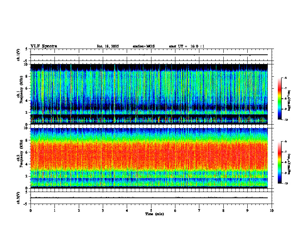
Task: Click time axis tick label "2"
Action: (79, 211)
